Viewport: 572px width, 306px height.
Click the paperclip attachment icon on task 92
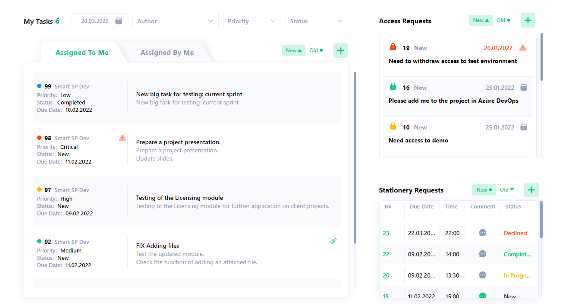tap(333, 241)
